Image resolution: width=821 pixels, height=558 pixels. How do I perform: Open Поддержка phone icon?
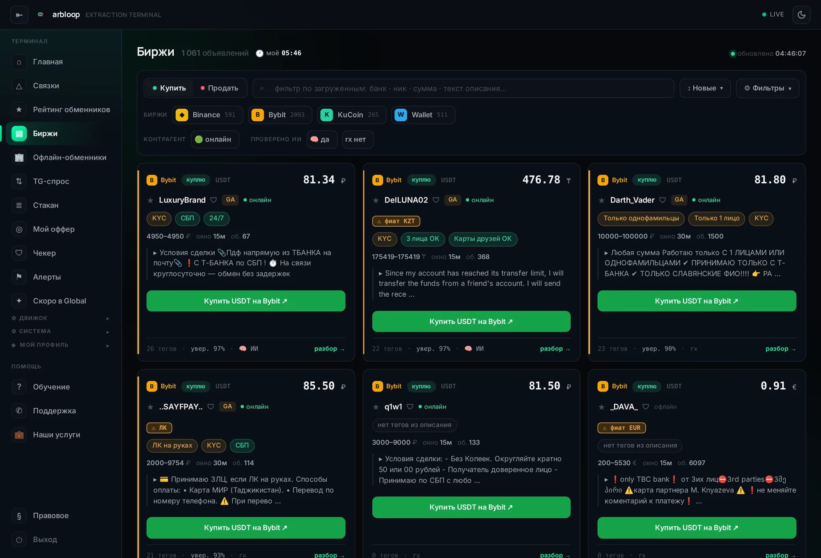(19, 410)
